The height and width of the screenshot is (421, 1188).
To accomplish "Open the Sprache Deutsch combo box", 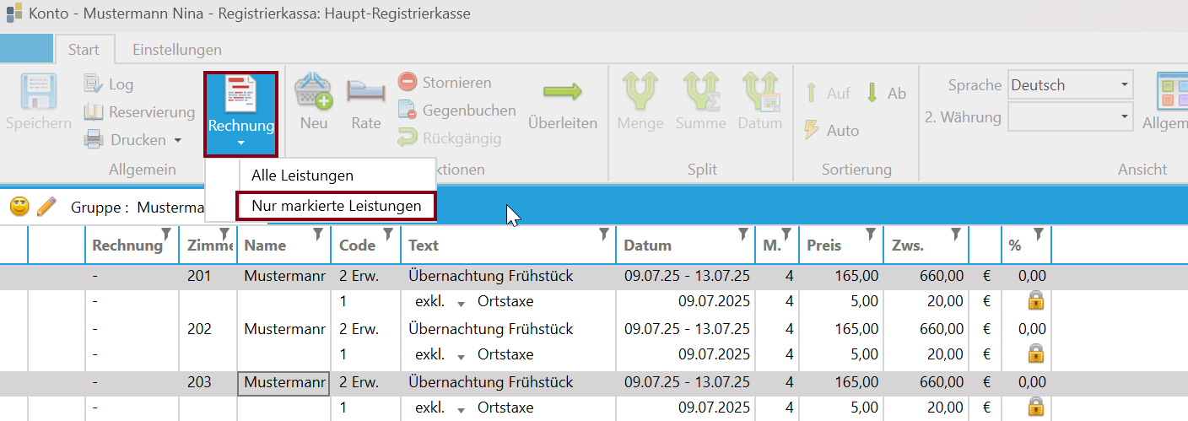I will pyautogui.click(x=1070, y=85).
